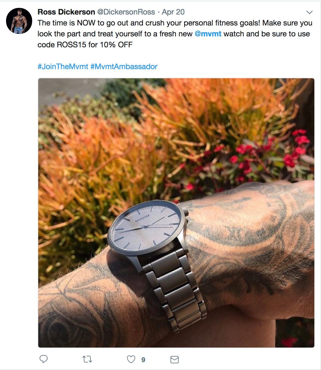This screenshot has height=370, width=321.
Task: View the like count of 9
Action: pyautogui.click(x=143, y=360)
